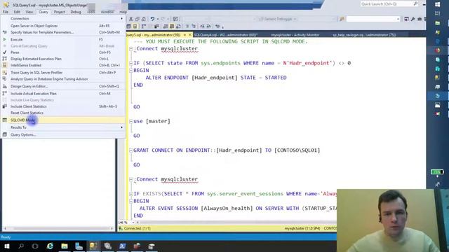Click the wrench properties toolbar icon
449x252 pixels.
[x=413, y=19]
